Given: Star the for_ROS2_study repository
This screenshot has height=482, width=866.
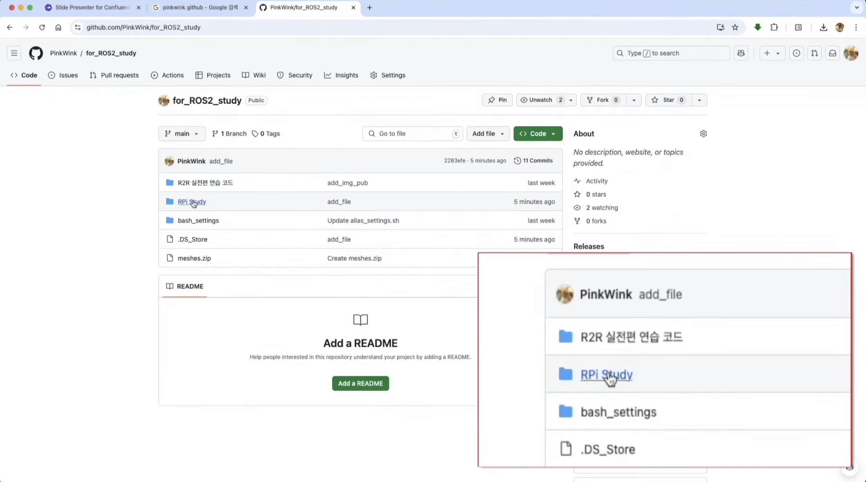Looking at the screenshot, I should click(668, 100).
